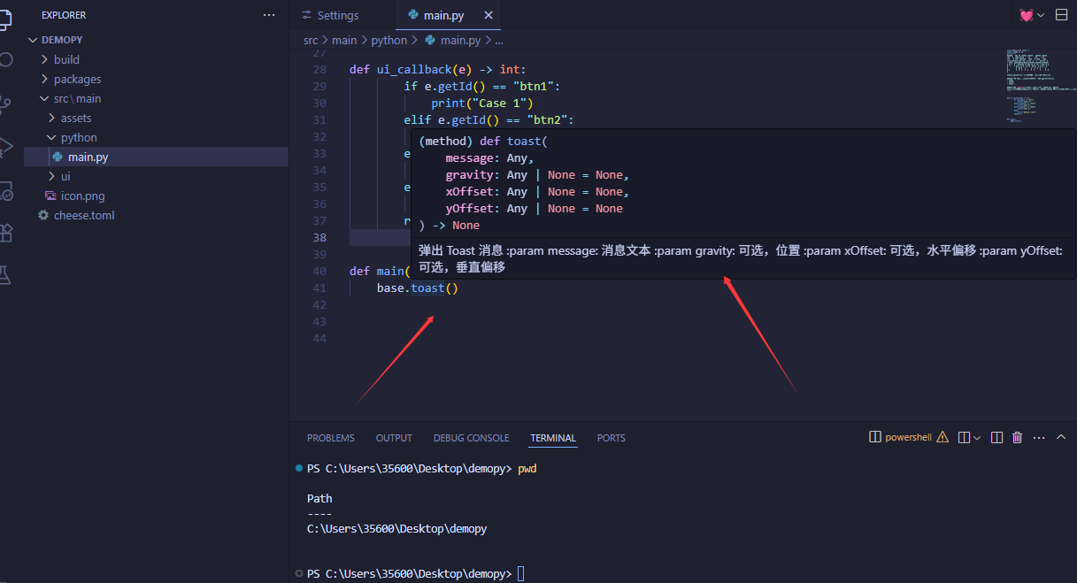Click the launch profile split-terminal icon

click(x=965, y=437)
